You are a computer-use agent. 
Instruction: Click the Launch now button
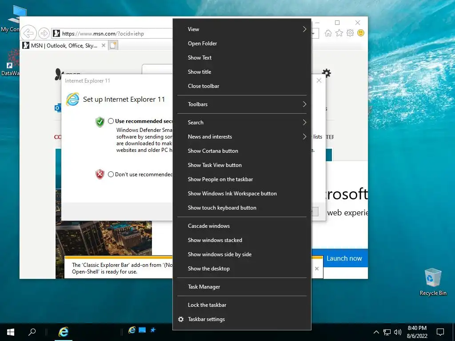(x=344, y=258)
